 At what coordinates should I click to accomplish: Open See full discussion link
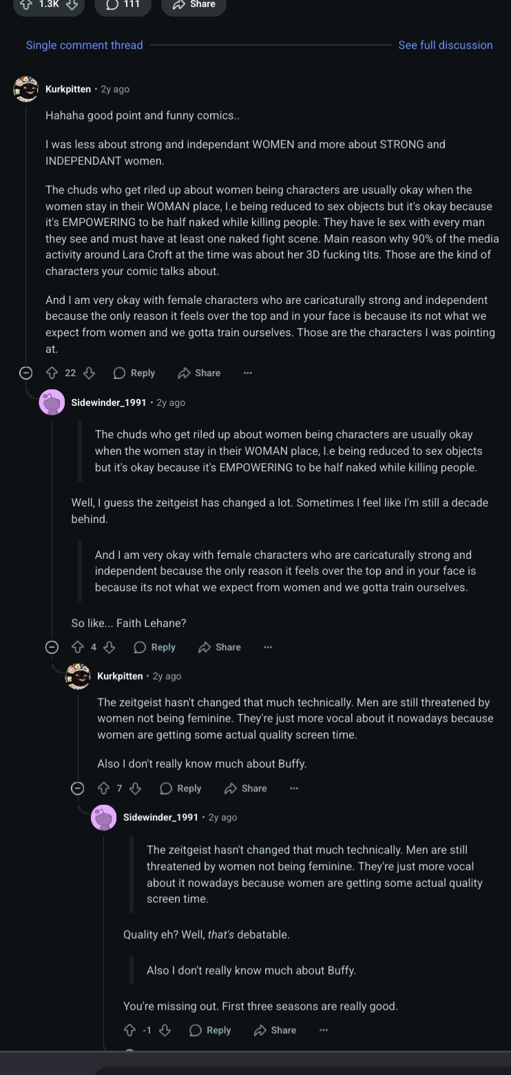[x=446, y=45]
